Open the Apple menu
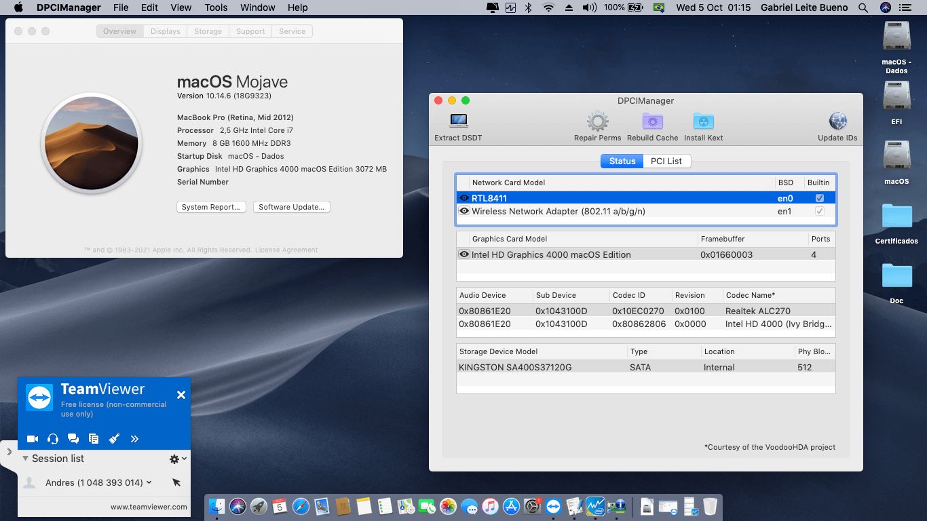927x521 pixels. (18, 7)
